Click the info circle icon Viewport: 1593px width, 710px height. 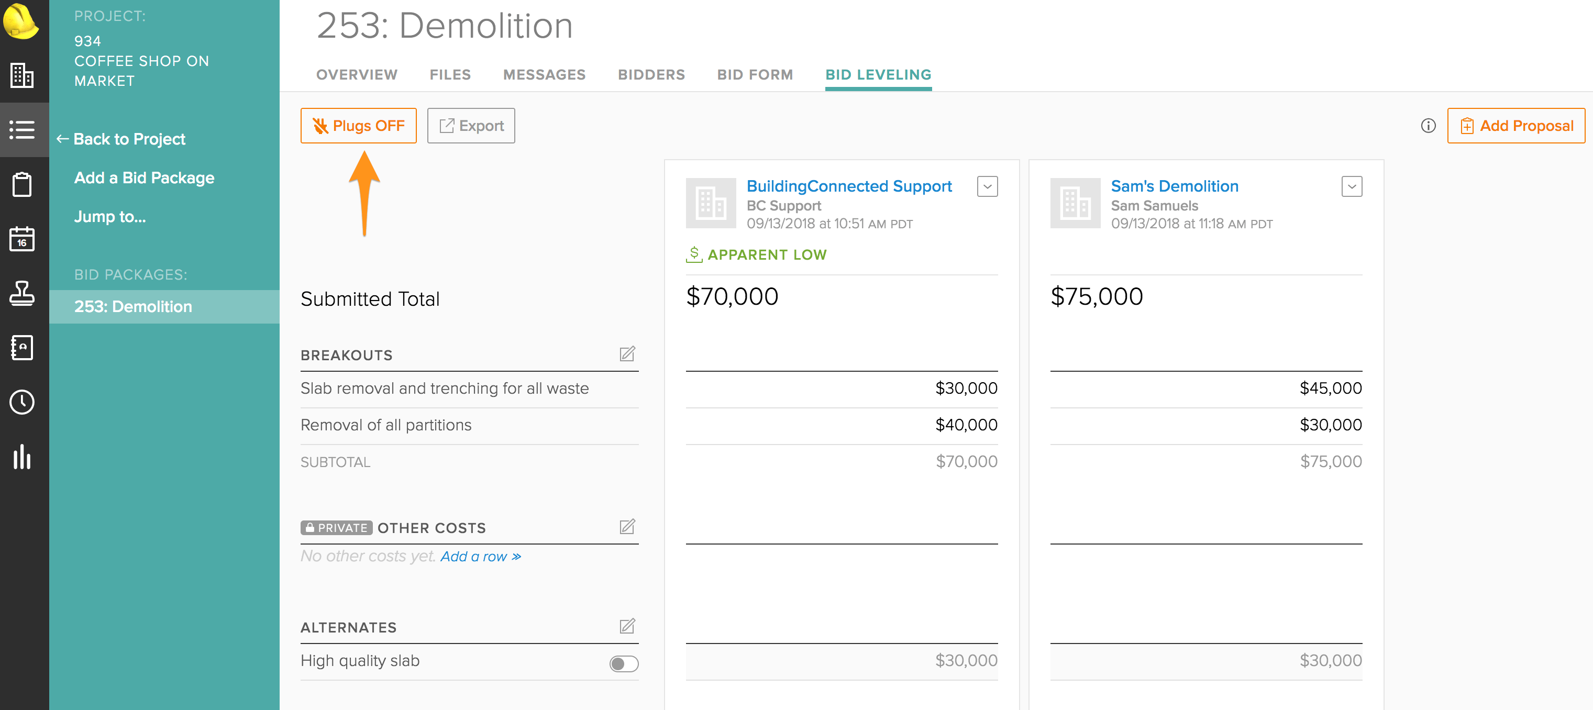pyautogui.click(x=1428, y=126)
